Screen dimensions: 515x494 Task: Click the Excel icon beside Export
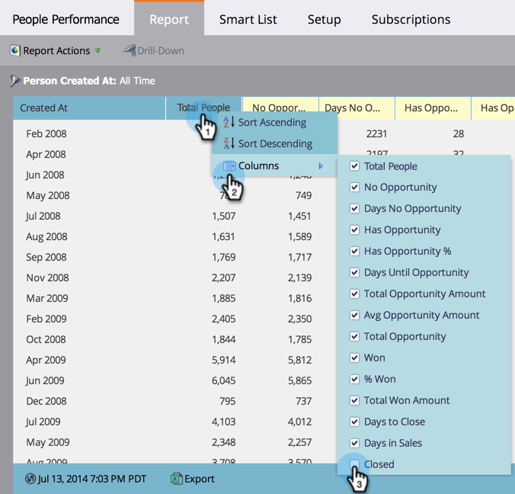click(176, 479)
